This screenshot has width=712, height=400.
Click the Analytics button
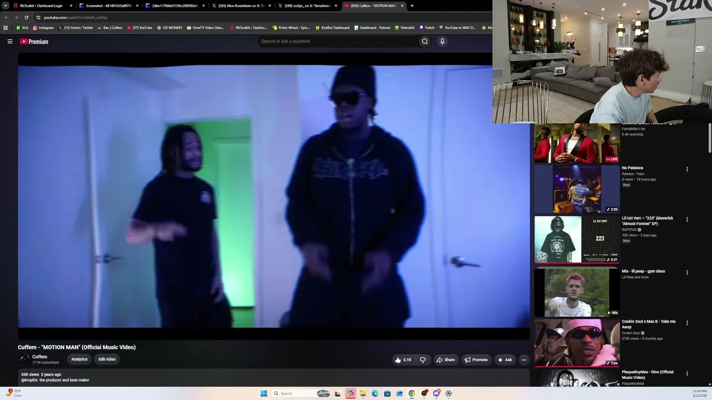click(79, 359)
